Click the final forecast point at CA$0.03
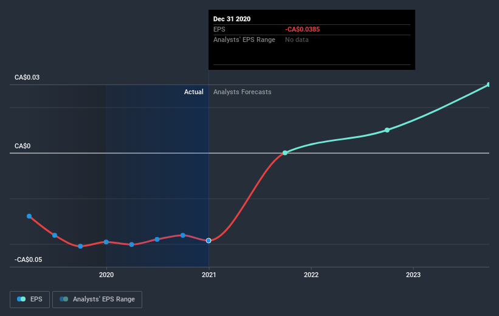 pyautogui.click(x=489, y=84)
